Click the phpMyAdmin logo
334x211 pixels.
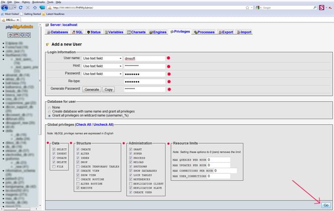pyautogui.click(x=19, y=27)
